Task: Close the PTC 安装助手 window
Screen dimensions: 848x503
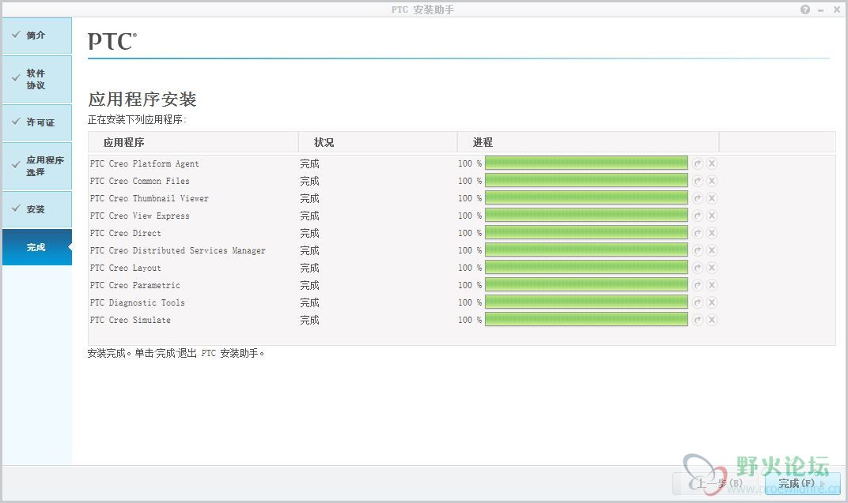Action: (x=837, y=9)
